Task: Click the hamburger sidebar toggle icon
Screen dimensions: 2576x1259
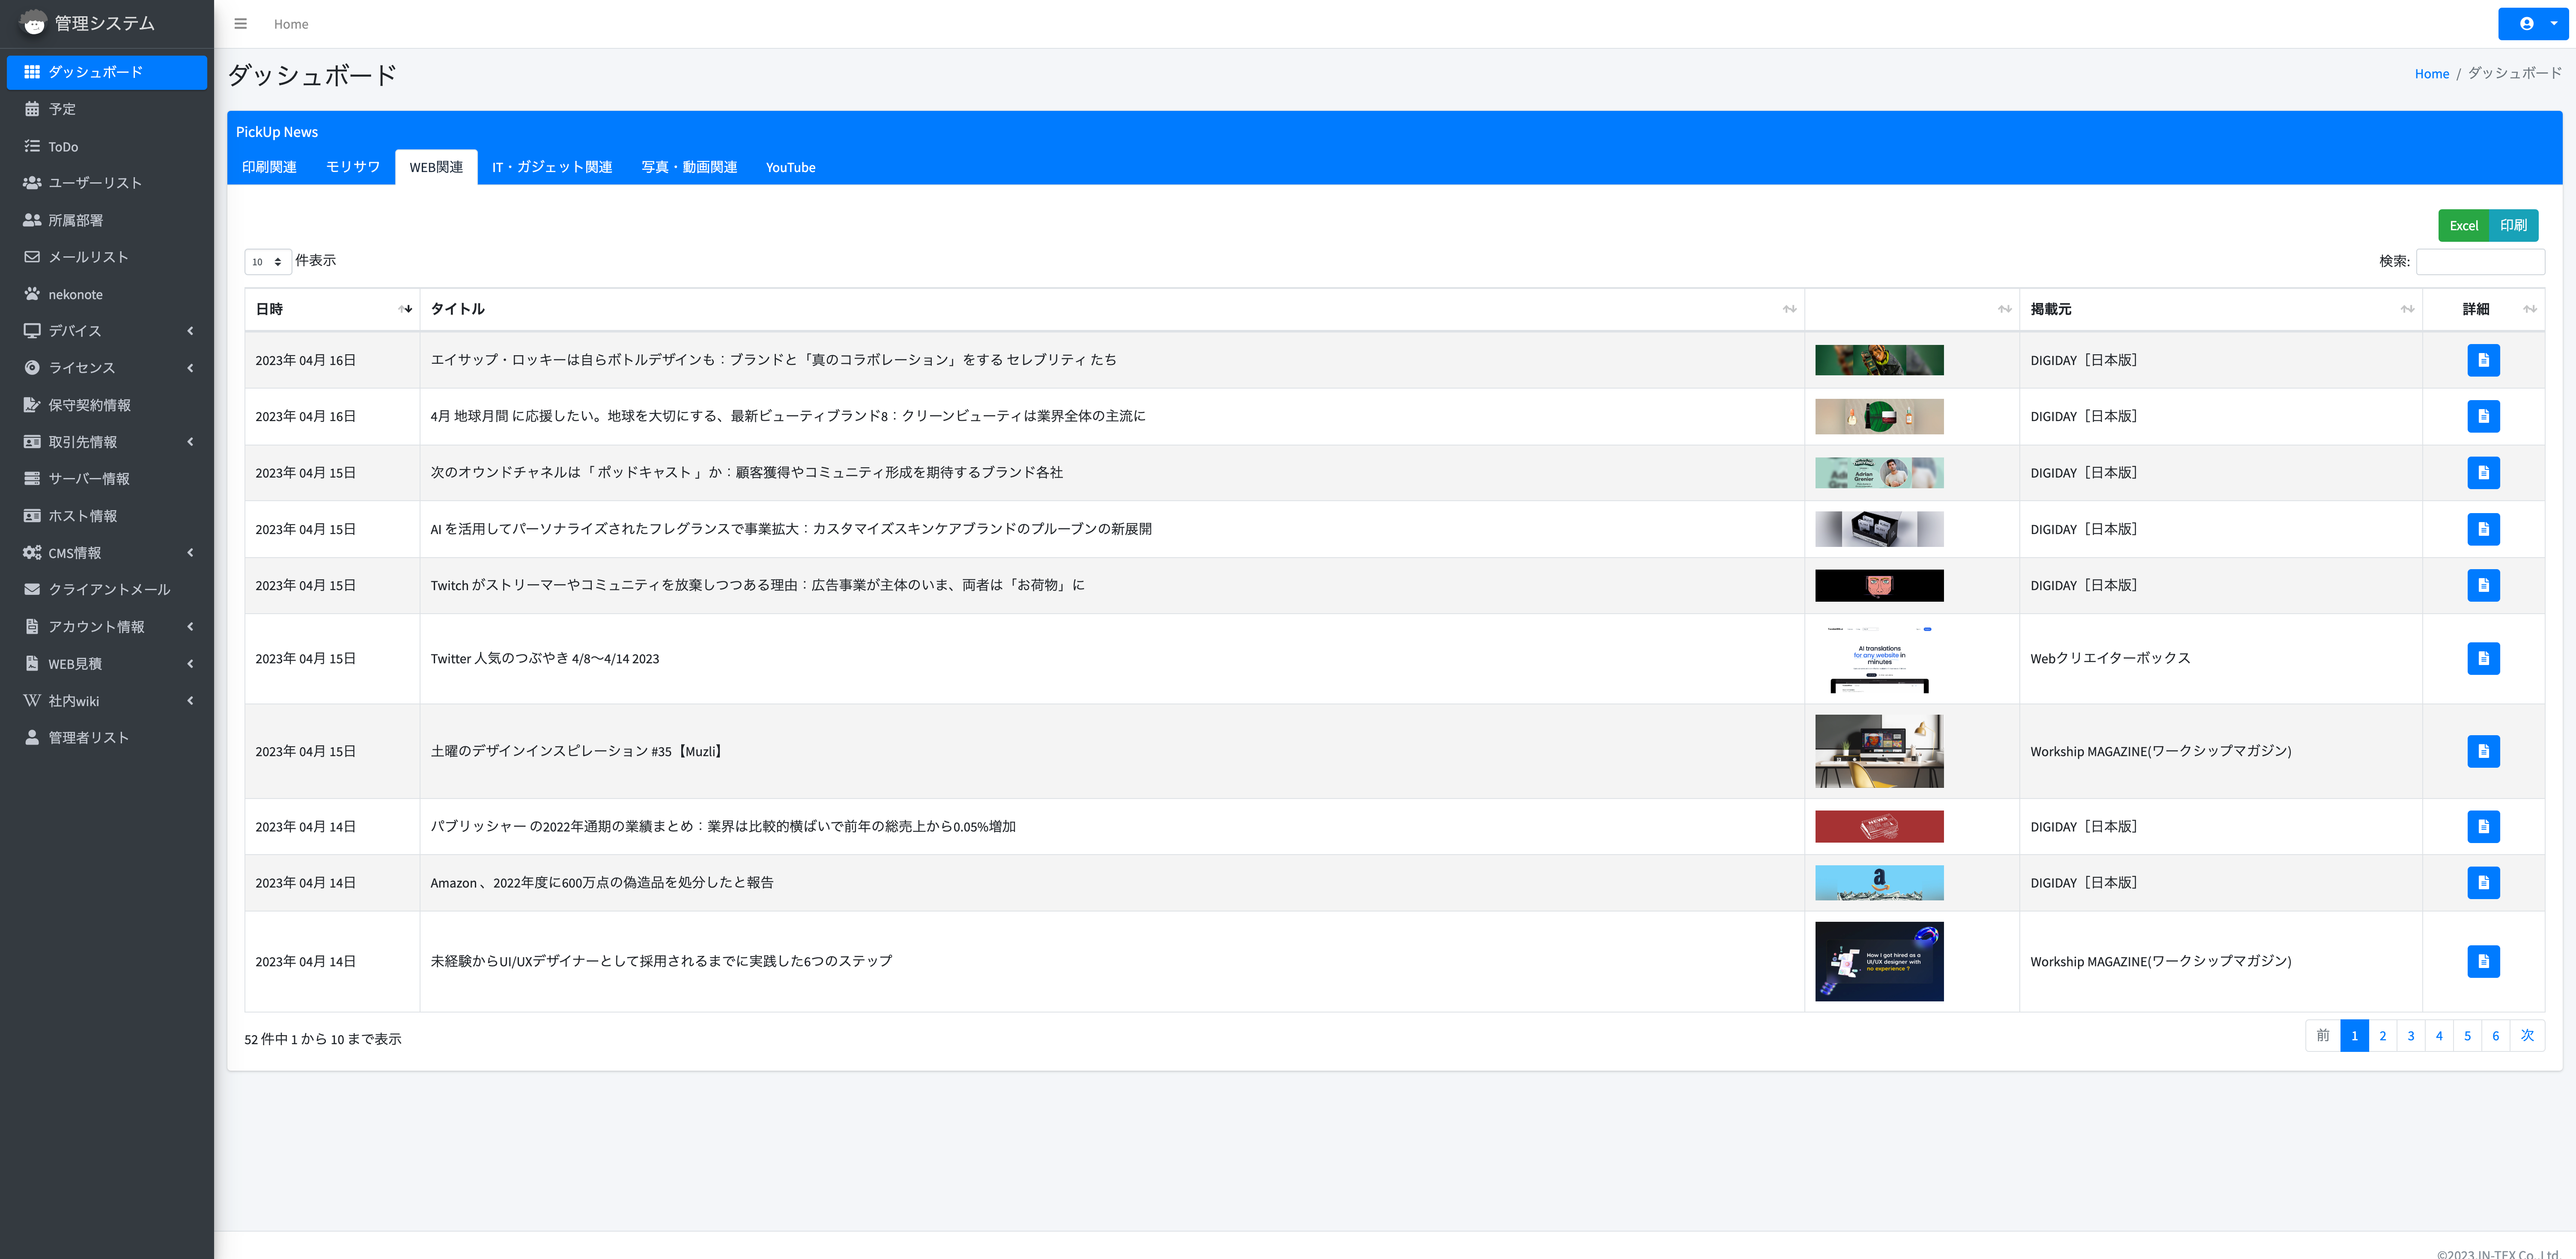Action: [240, 24]
